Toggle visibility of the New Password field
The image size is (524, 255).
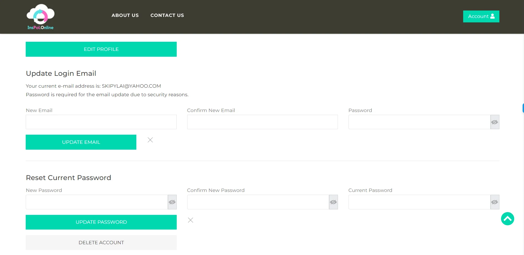coord(172,202)
